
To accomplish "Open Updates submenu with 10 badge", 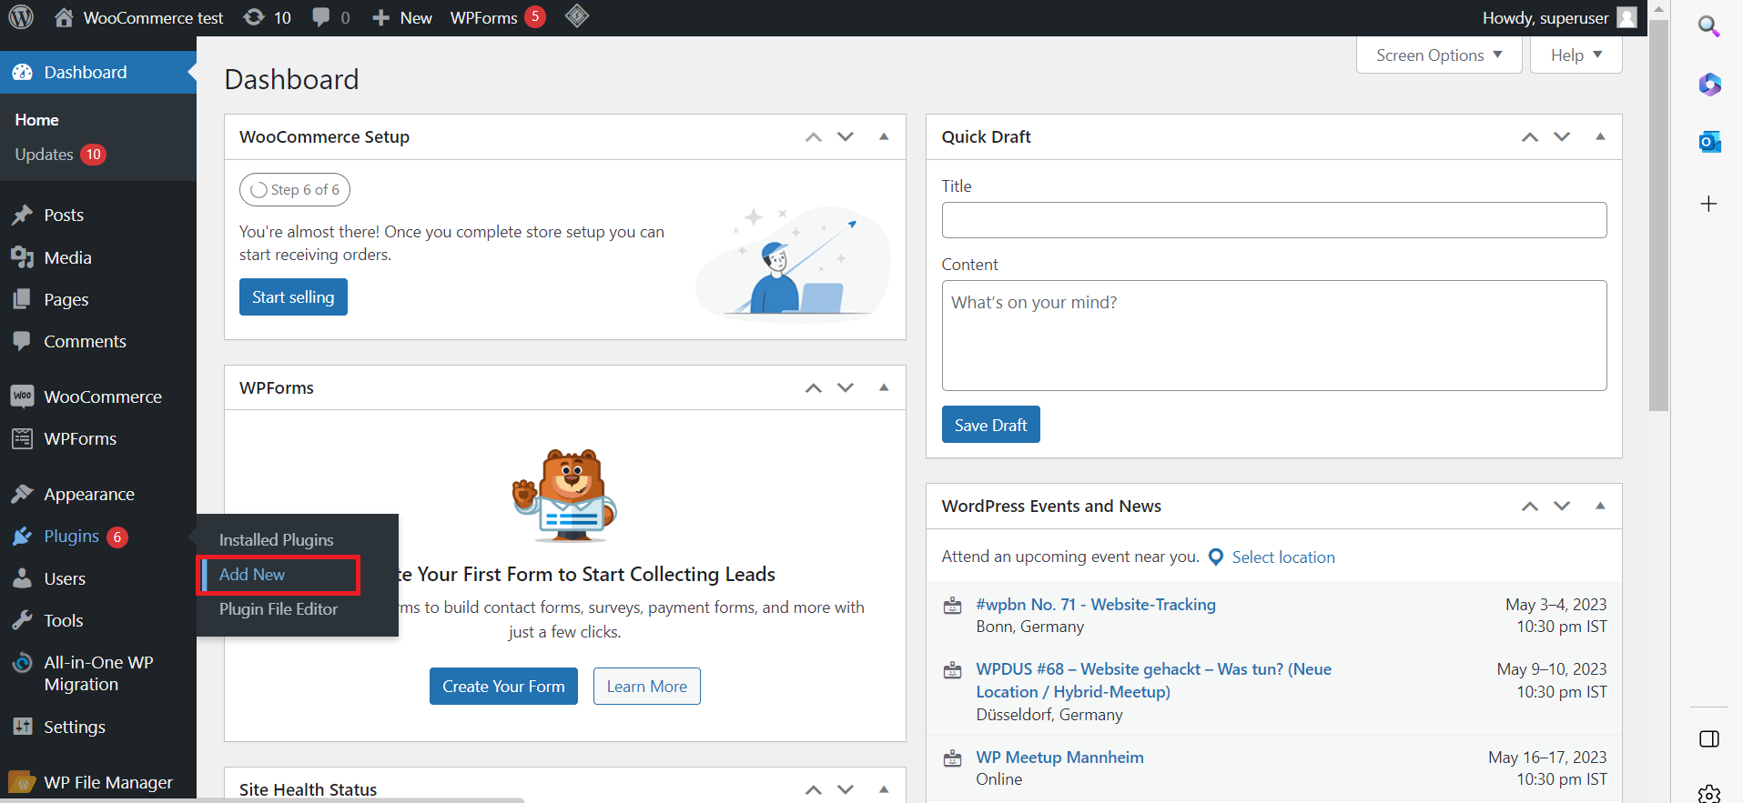I will click(60, 155).
